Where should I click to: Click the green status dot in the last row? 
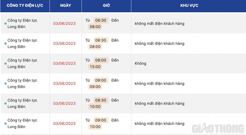5,124
